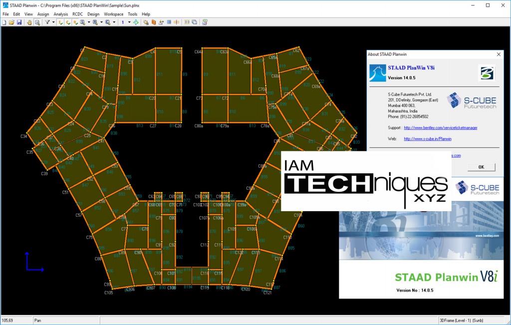
Task: Open the level number 1 dropdown
Action: click(x=129, y=22)
